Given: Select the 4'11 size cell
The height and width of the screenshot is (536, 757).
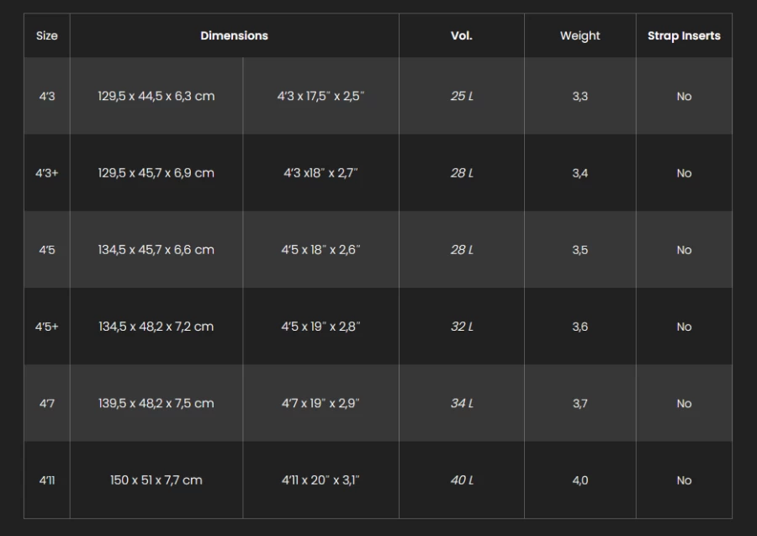Looking at the screenshot, I should tap(47, 480).
